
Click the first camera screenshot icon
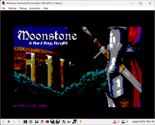pos(53,122)
